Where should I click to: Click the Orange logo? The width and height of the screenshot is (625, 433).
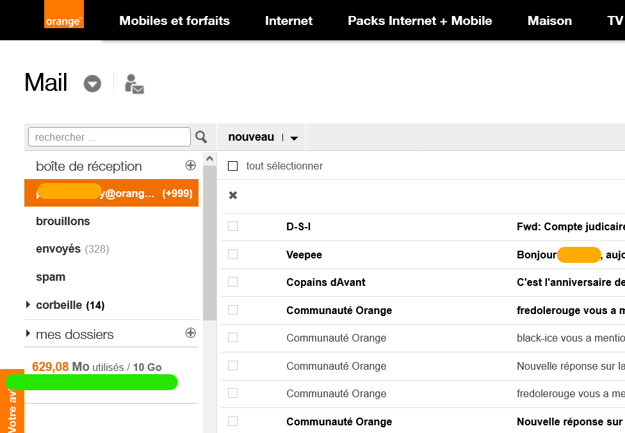(x=64, y=14)
